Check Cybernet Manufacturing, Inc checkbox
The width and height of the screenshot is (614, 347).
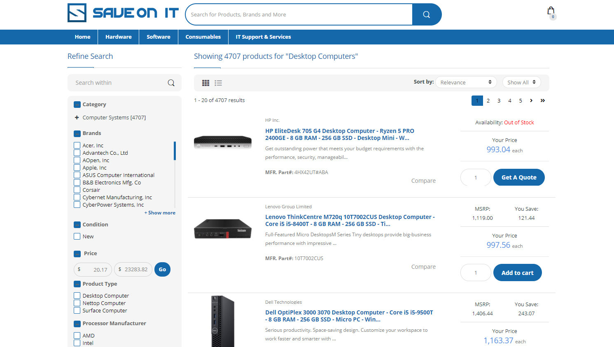click(77, 197)
